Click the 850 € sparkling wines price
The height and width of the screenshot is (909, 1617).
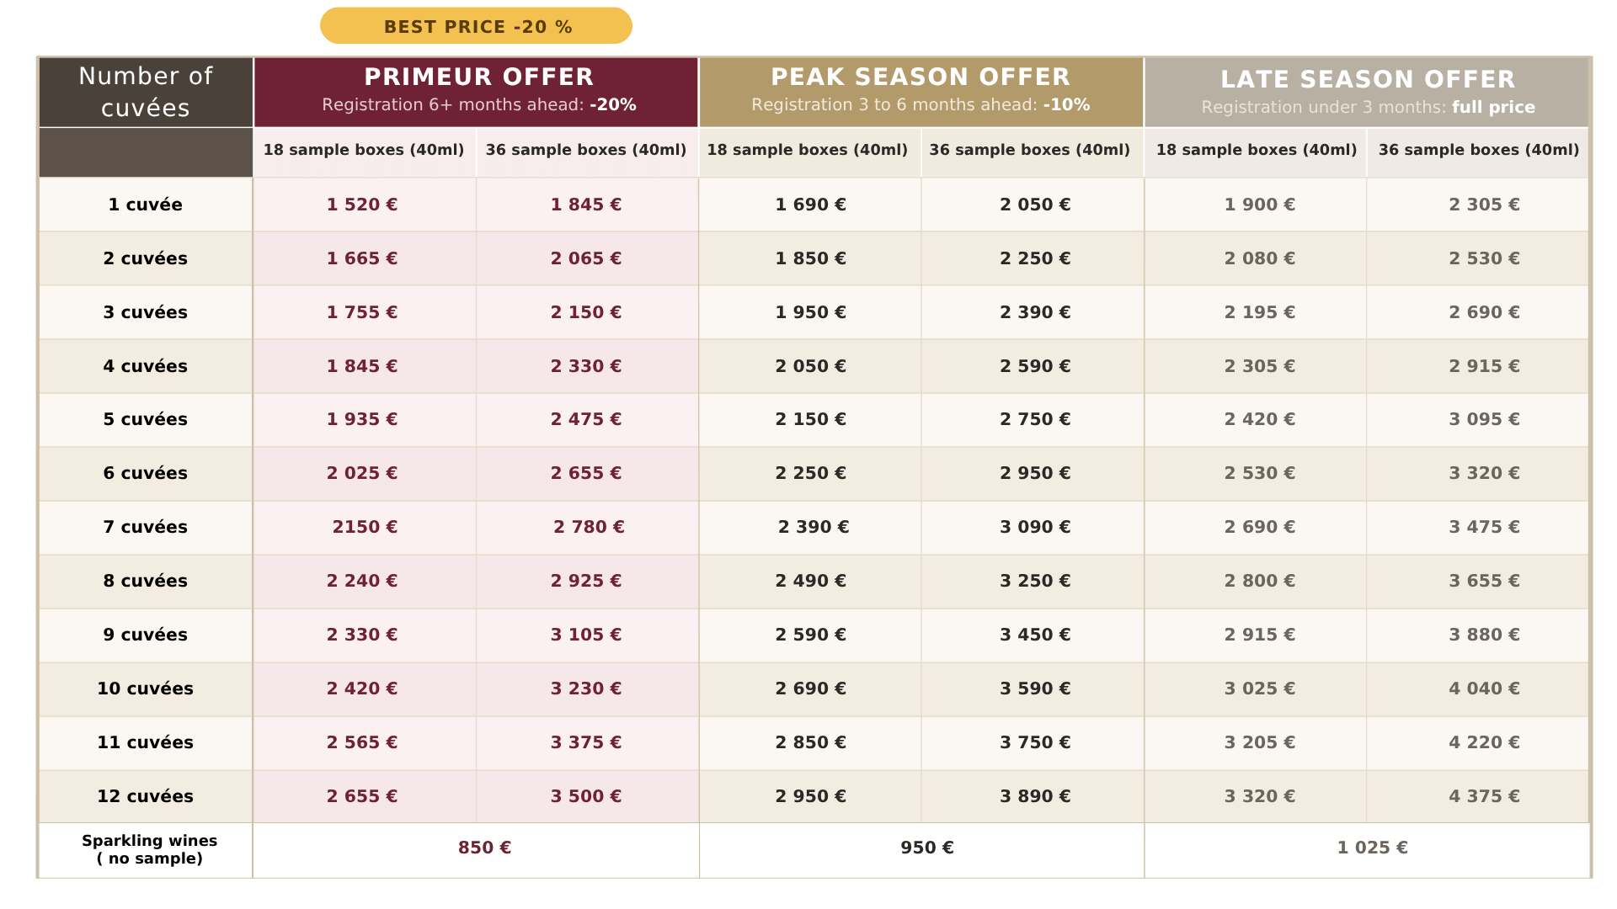point(484,848)
